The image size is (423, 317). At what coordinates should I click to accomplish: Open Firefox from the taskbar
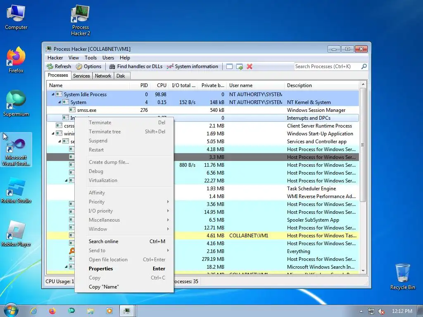52,311
